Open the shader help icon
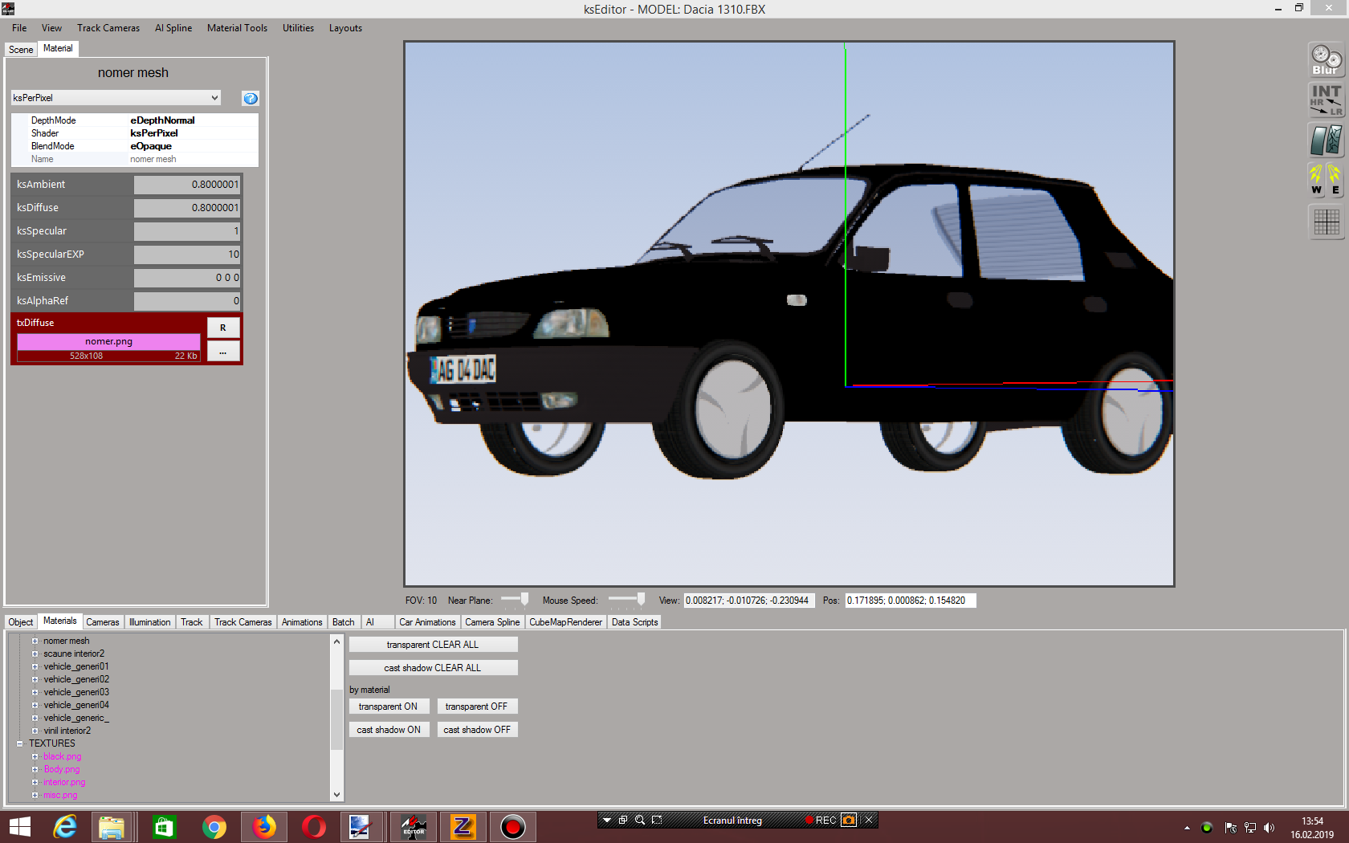 [251, 98]
